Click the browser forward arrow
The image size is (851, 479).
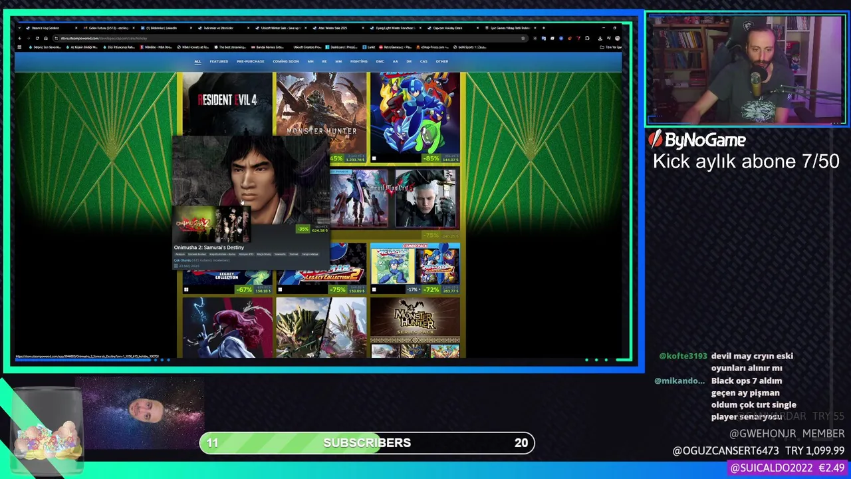[x=29, y=38]
